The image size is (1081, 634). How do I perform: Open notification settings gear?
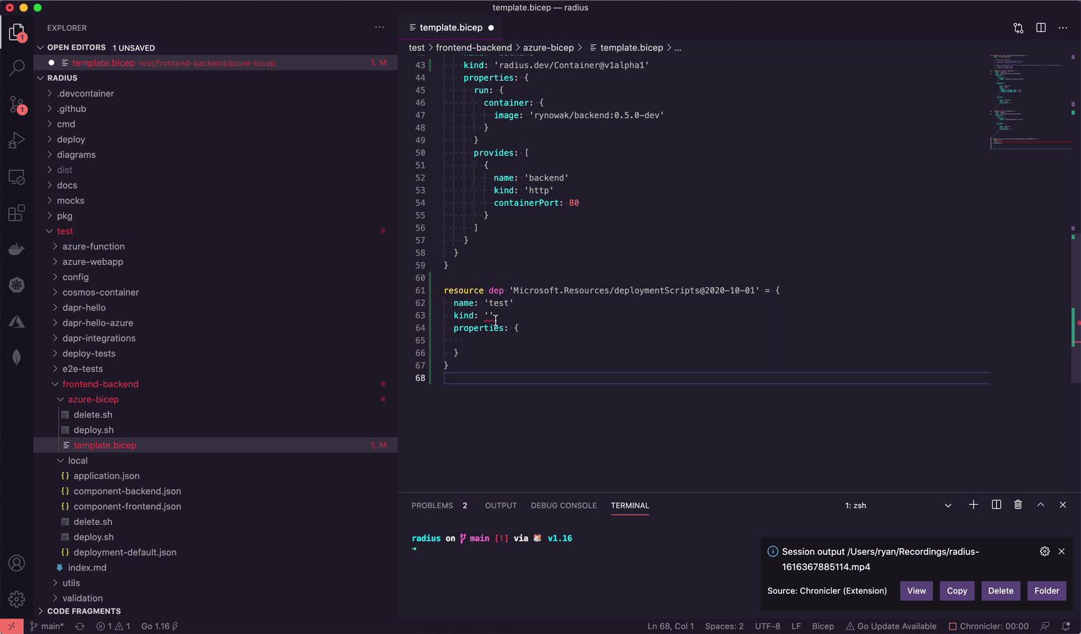[1044, 551]
